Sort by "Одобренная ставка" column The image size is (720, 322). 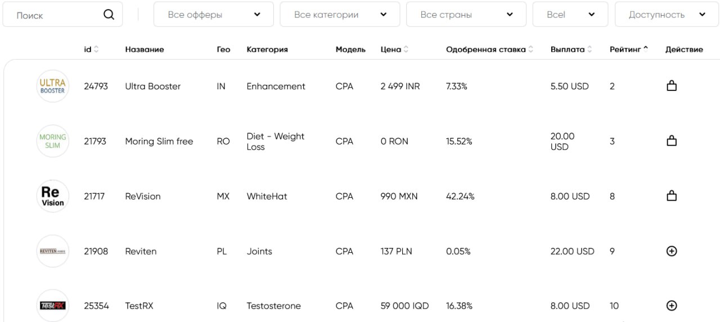coord(489,49)
